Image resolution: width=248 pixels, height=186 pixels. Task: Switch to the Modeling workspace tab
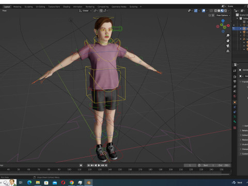(17, 7)
